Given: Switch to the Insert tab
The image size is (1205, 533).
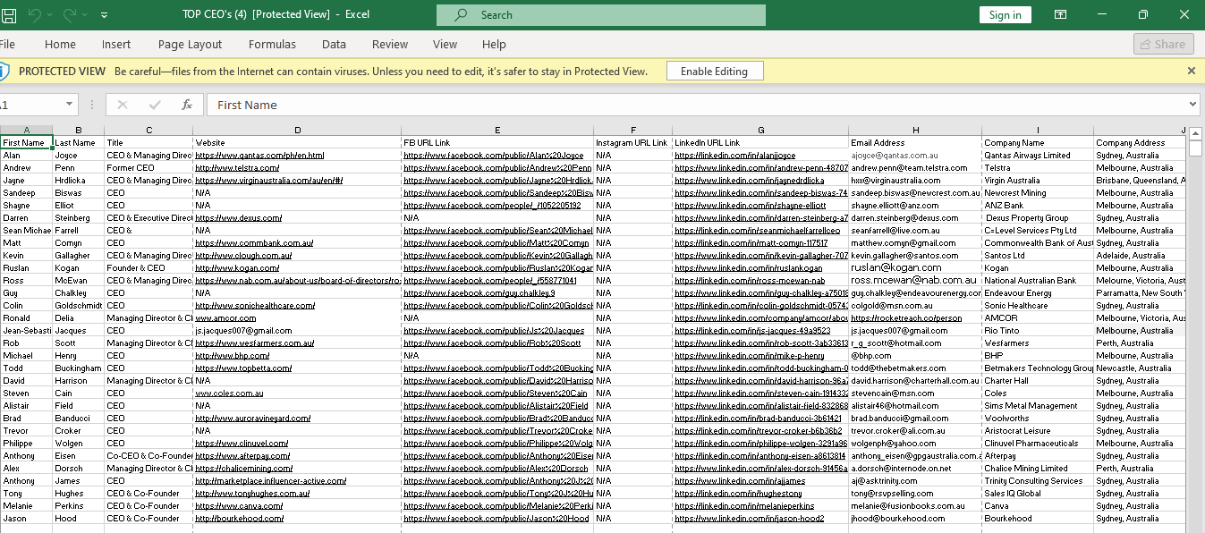Looking at the screenshot, I should pos(116,45).
